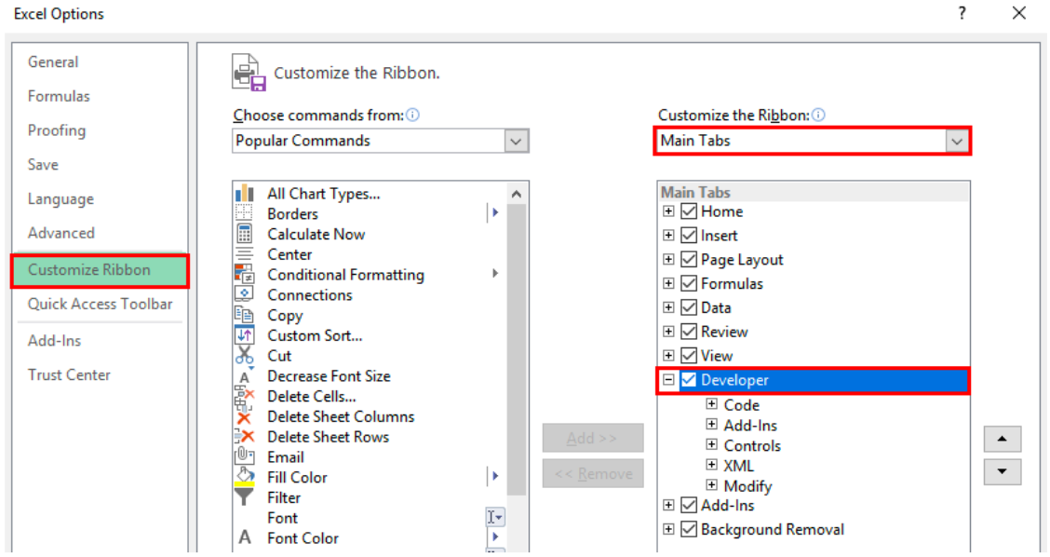This screenshot has width=1050, height=557.
Task: Select the Customize Ribbon category
Action: tap(100, 270)
